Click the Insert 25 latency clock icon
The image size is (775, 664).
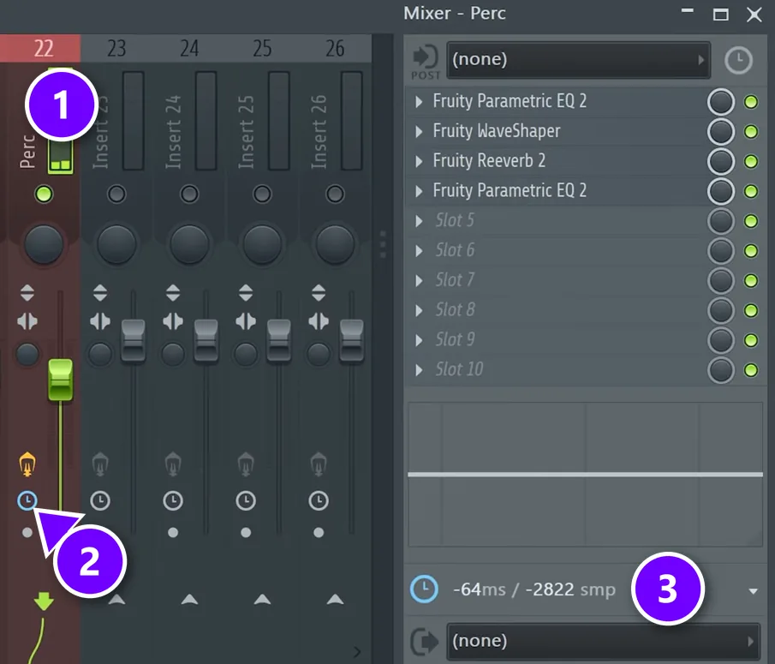click(x=246, y=501)
